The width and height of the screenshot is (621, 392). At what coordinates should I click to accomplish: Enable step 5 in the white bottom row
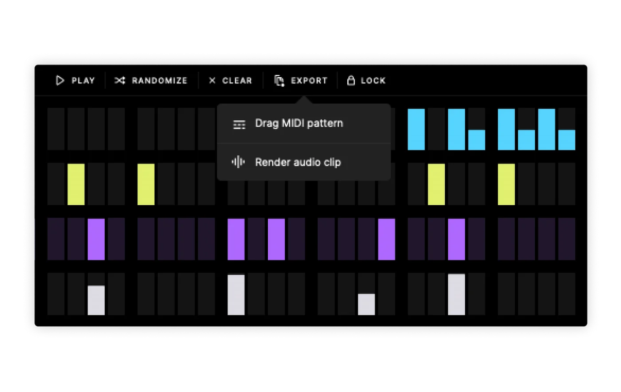146,294
